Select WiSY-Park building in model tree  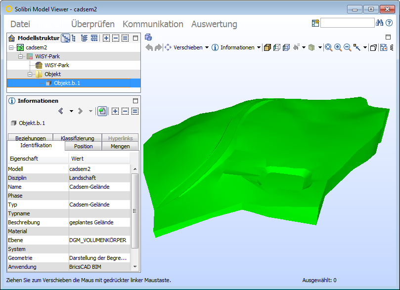[x=56, y=65]
